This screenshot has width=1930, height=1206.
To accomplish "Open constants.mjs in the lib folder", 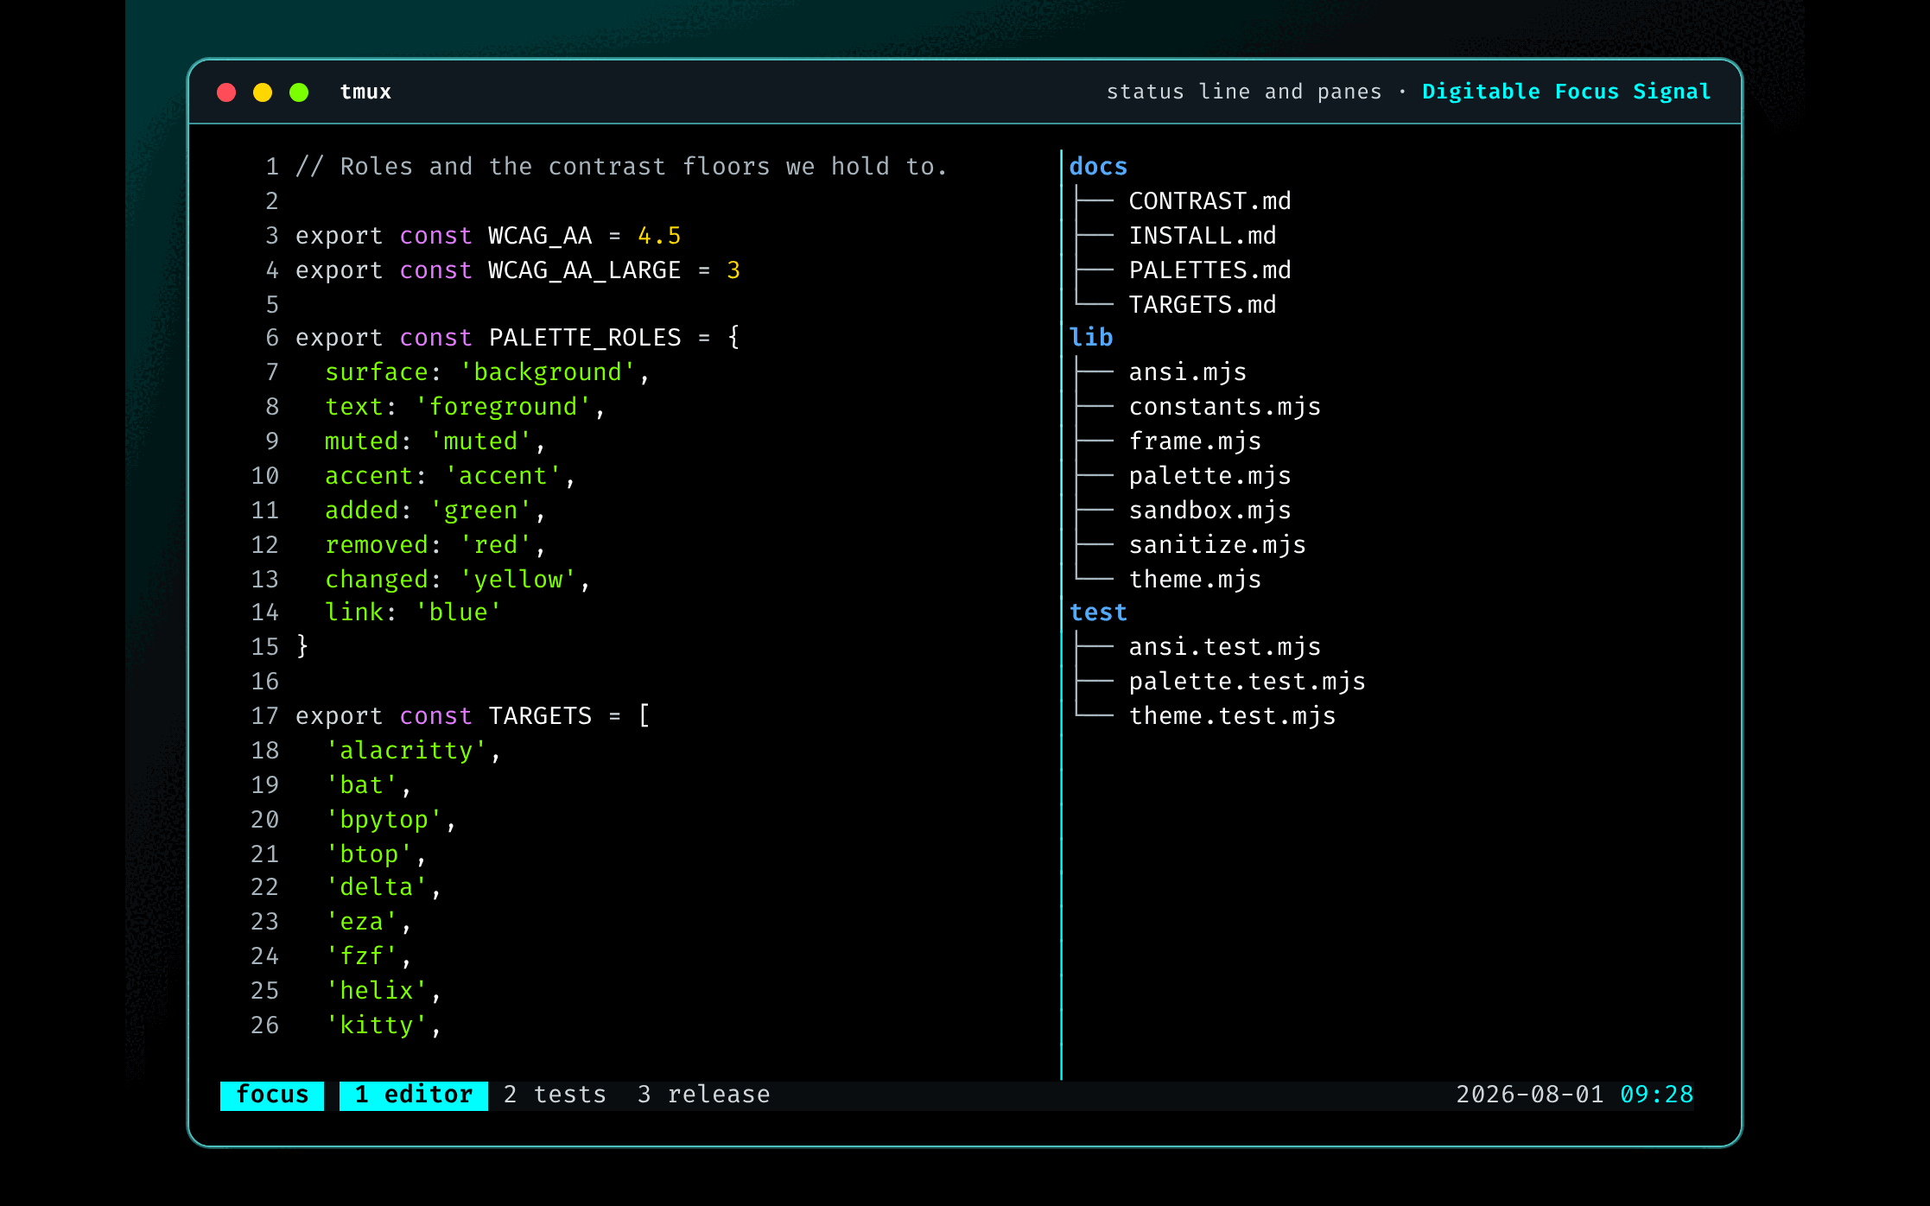I will click(1225, 406).
